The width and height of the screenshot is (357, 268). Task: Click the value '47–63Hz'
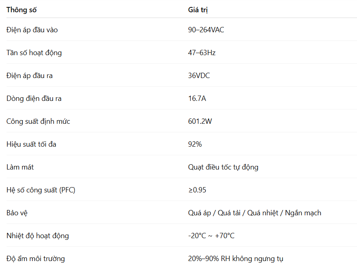pyautogui.click(x=202, y=53)
